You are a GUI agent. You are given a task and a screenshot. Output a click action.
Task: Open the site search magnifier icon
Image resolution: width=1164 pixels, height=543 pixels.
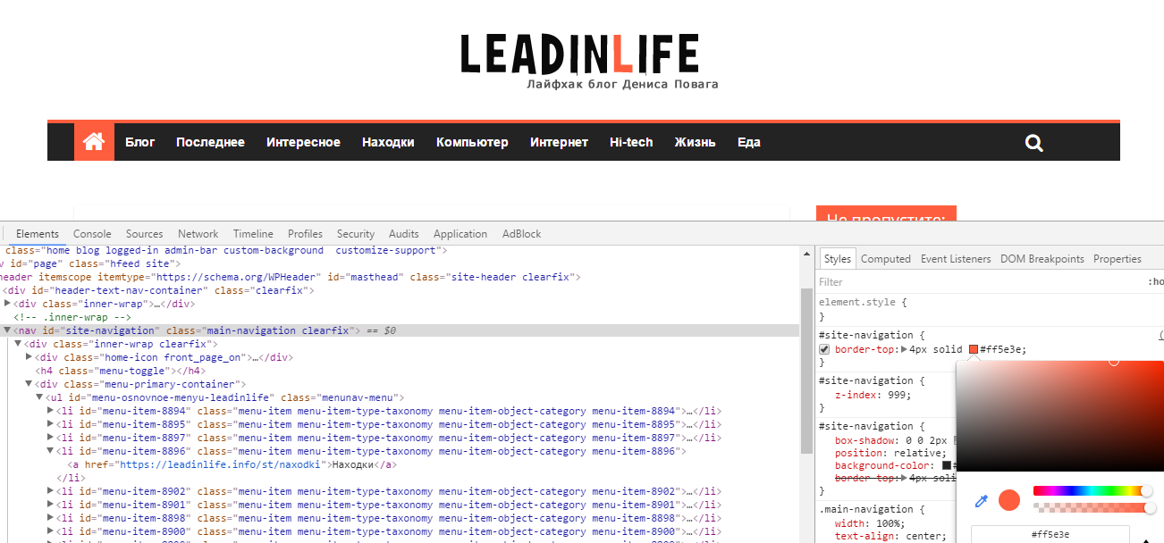[x=1034, y=143]
